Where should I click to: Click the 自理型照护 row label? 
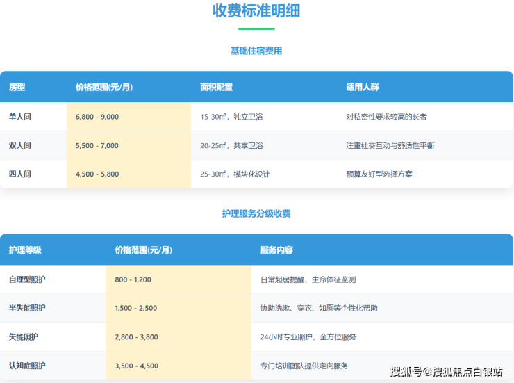(28, 279)
